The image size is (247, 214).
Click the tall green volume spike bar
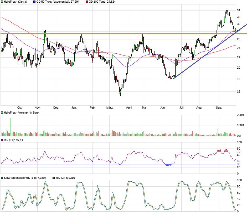10,127
